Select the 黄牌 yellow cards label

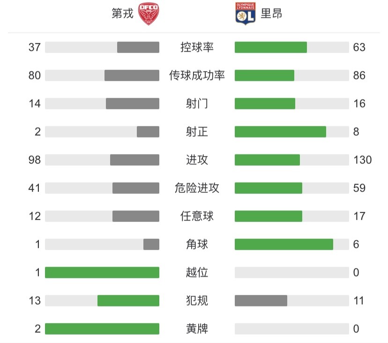(197, 329)
